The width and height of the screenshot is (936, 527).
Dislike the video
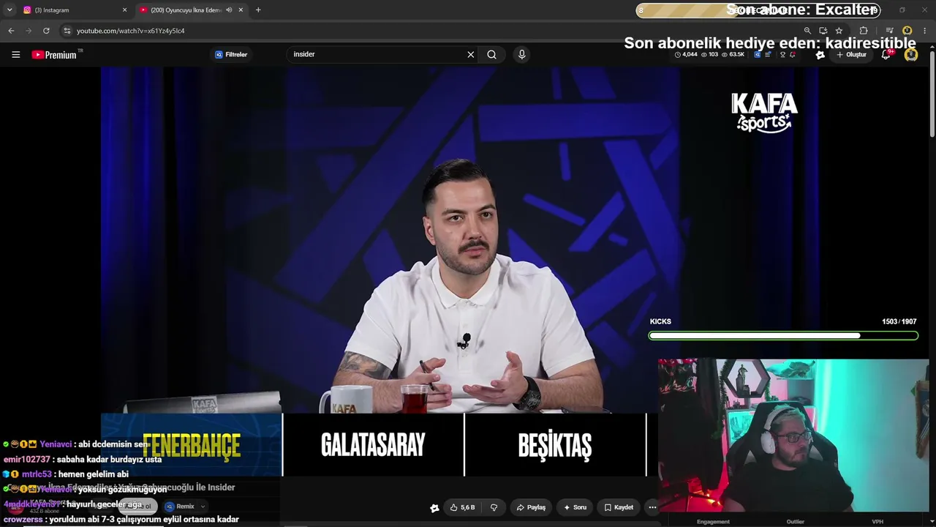(x=494, y=507)
